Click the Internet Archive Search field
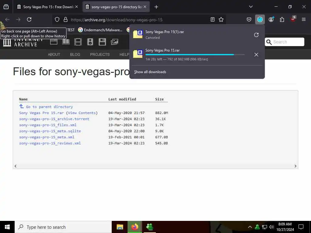This screenshot has width=311, height=233. (284, 42)
